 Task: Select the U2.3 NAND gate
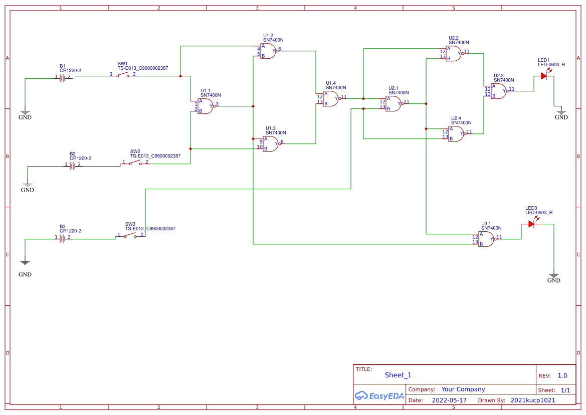pyautogui.click(x=499, y=91)
